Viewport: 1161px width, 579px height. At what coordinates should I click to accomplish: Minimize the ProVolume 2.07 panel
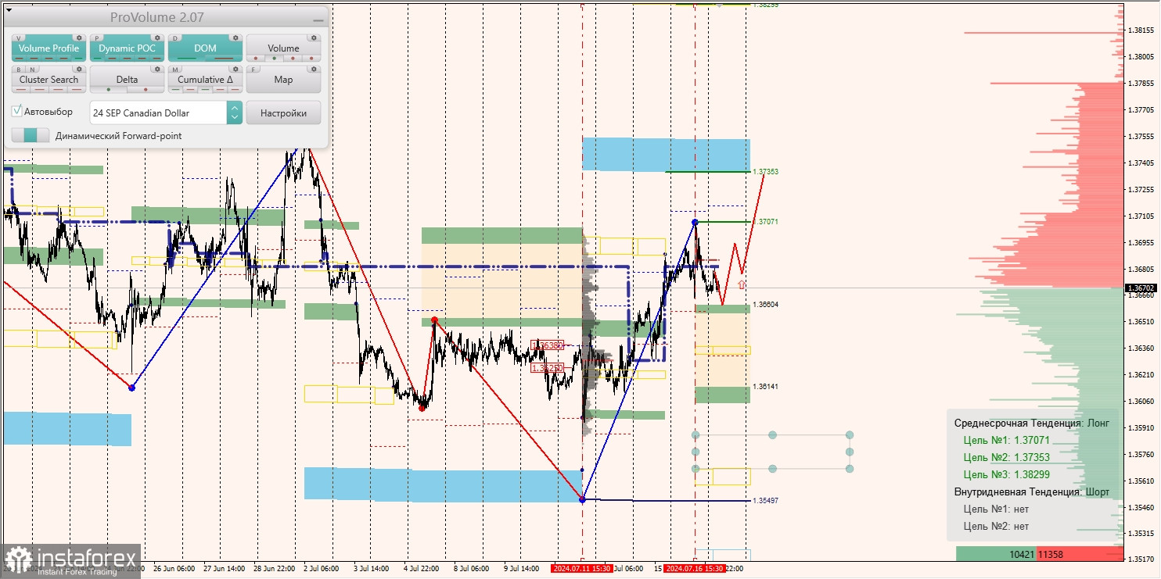pos(318,20)
